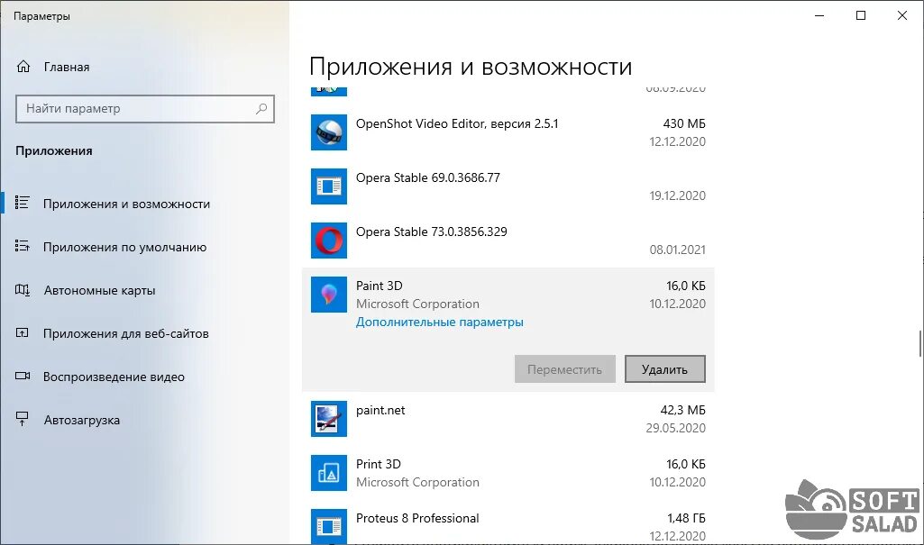Viewport: 924px width, 545px height.
Task: Open Автозагрузка settings page
Action: [x=82, y=420]
